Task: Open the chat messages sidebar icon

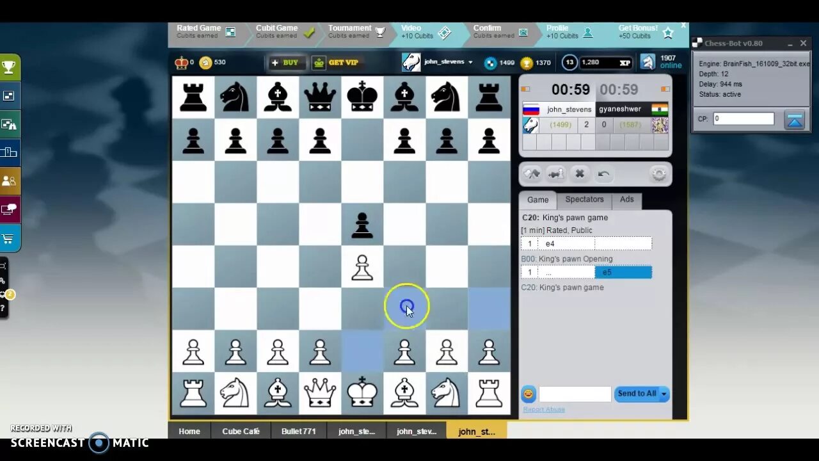Action: pyautogui.click(x=9, y=209)
